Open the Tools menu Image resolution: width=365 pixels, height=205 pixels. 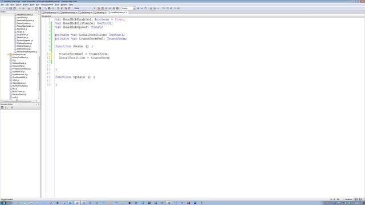point(57,5)
